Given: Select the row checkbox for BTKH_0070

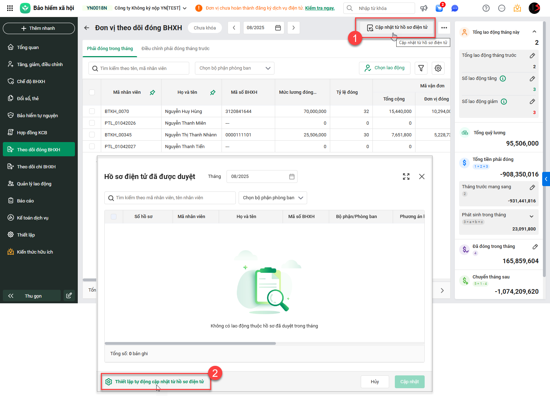Looking at the screenshot, I should pyautogui.click(x=92, y=111).
